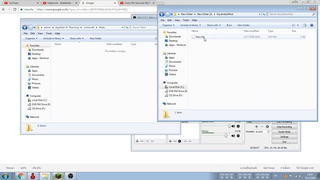Add OBS source with plus icon
Screen dimensions: 320x180
tap(170, 141)
